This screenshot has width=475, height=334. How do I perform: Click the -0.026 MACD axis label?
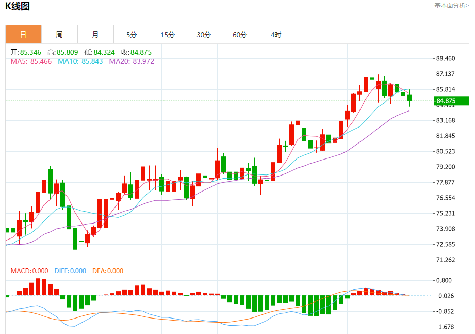[x=445, y=296]
